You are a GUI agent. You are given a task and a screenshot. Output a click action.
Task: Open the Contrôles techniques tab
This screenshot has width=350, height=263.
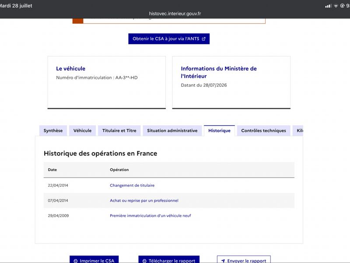tap(264, 131)
